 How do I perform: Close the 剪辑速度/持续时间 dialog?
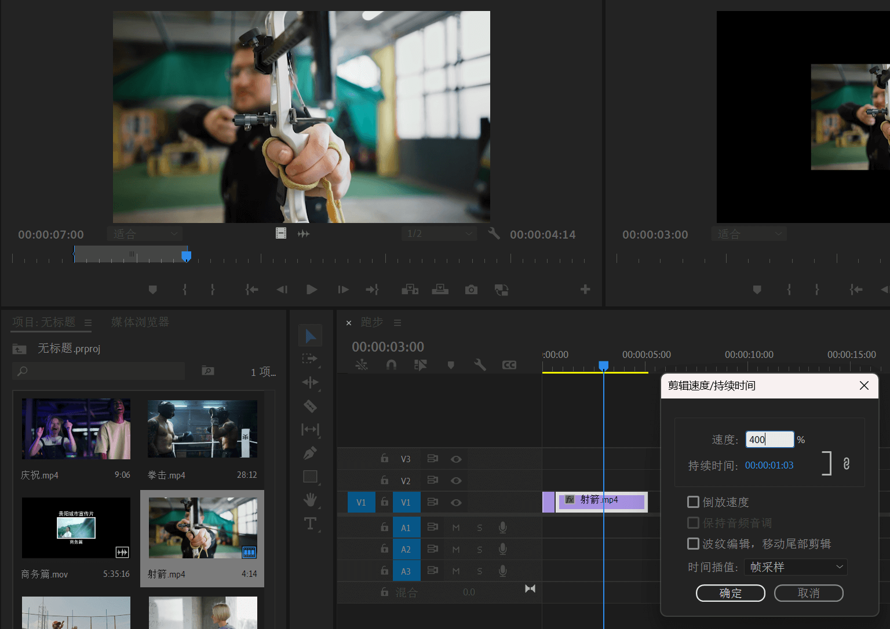click(x=864, y=386)
